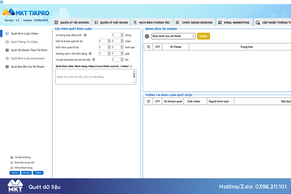Switch to QUẢN LÝ TÀI KHOẢN tab
291x194 pixels.
point(72,22)
